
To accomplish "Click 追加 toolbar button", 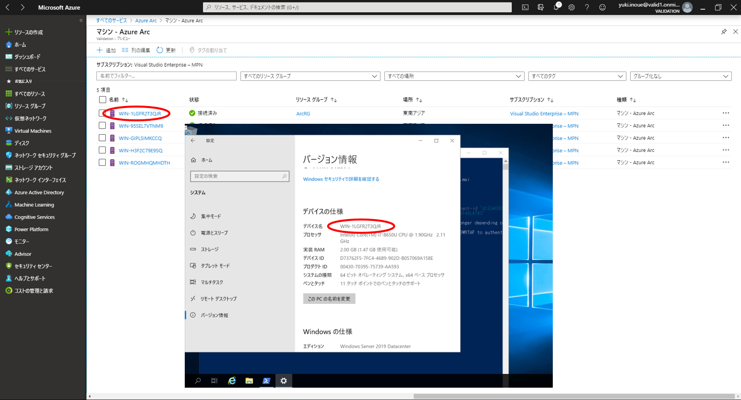I will (106, 50).
